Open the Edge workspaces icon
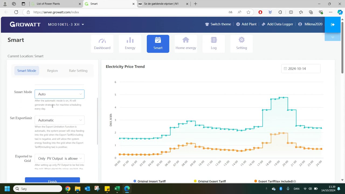This screenshot has width=345, height=194. click(14, 4)
